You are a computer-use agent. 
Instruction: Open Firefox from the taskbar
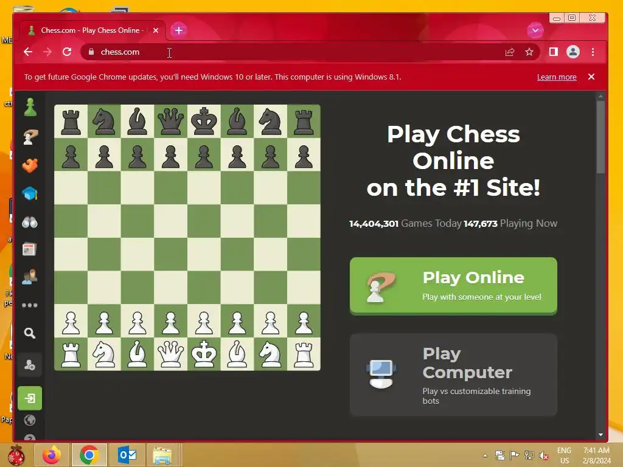[x=52, y=455]
